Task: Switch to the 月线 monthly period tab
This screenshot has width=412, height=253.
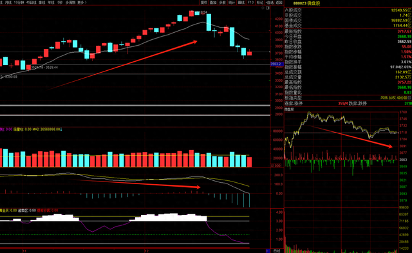Action: click(8, 3)
